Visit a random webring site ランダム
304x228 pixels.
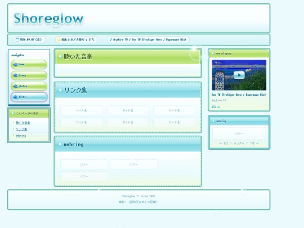(x=239, y=144)
